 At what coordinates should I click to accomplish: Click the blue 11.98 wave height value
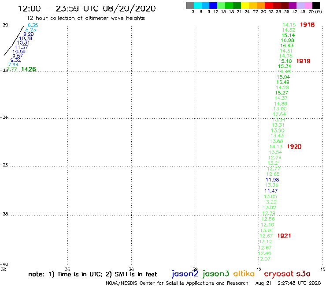(272, 180)
